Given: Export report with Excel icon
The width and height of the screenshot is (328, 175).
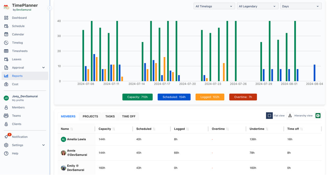Looking at the screenshot, I should pos(318,116).
